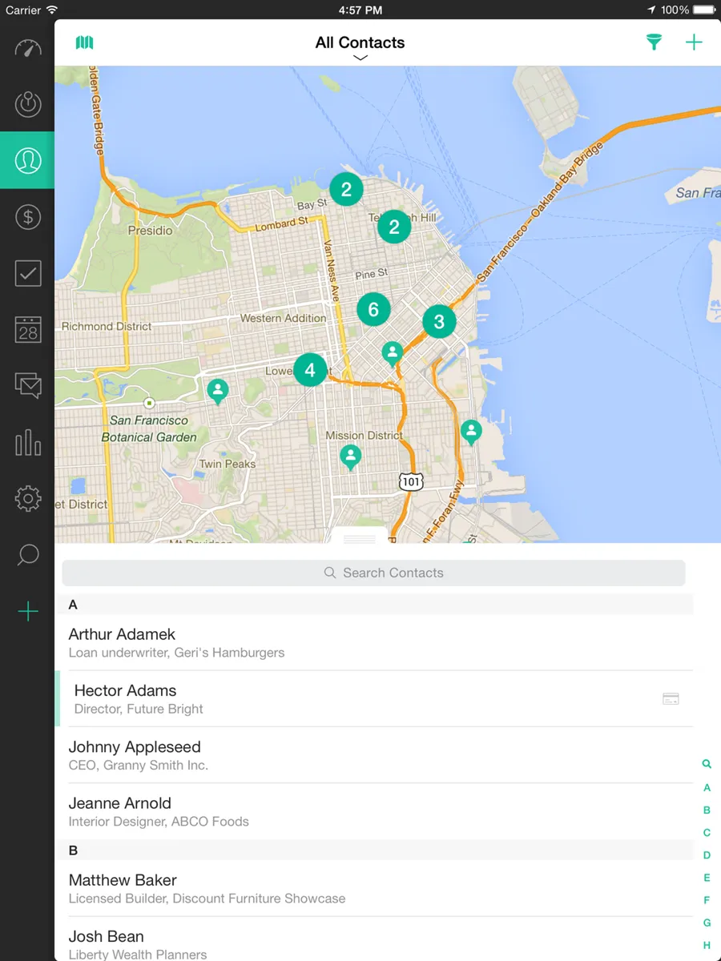Open the timer icon in sidebar

(27, 104)
